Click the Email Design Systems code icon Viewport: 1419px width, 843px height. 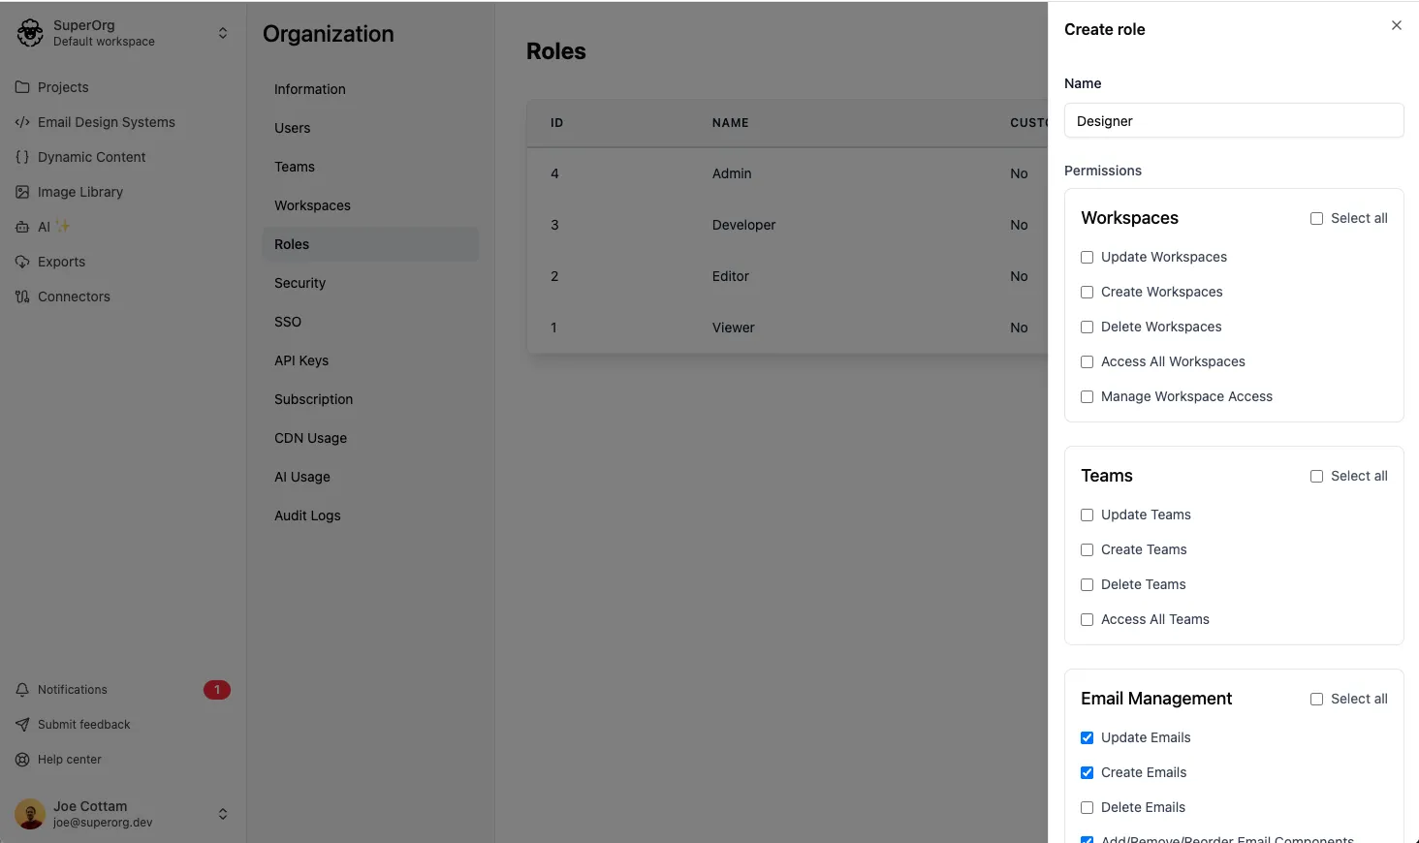(22, 122)
